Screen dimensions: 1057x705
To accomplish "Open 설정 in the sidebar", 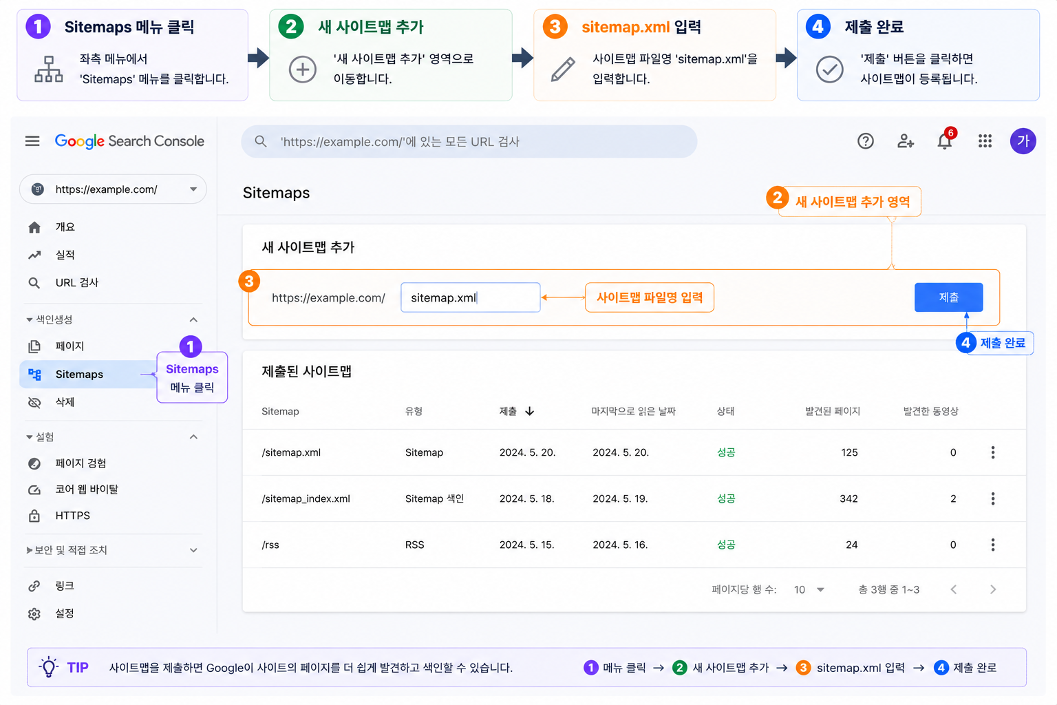I will click(65, 614).
